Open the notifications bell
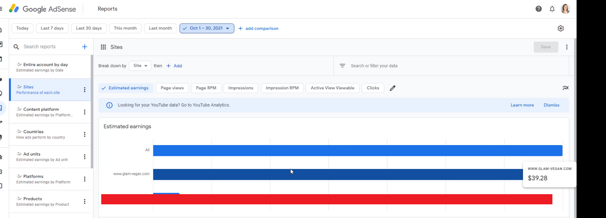The height and width of the screenshot is (218, 606). tap(552, 9)
